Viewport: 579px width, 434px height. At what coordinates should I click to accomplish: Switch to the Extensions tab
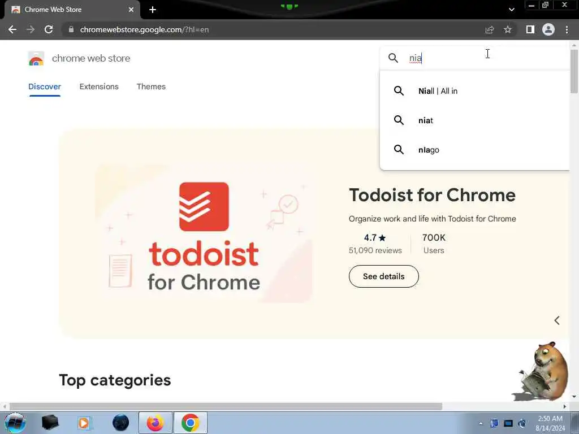(x=99, y=86)
